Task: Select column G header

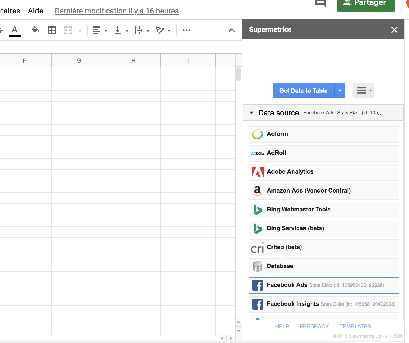Action: tap(79, 61)
